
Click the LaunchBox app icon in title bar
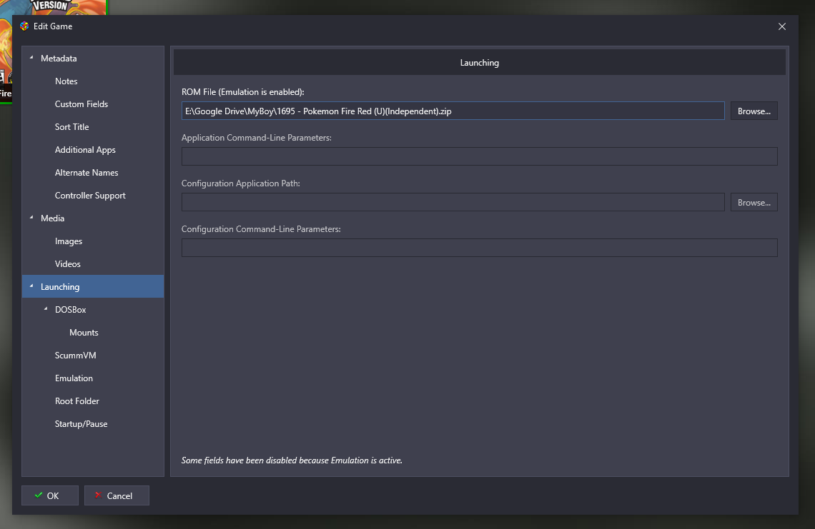[24, 26]
